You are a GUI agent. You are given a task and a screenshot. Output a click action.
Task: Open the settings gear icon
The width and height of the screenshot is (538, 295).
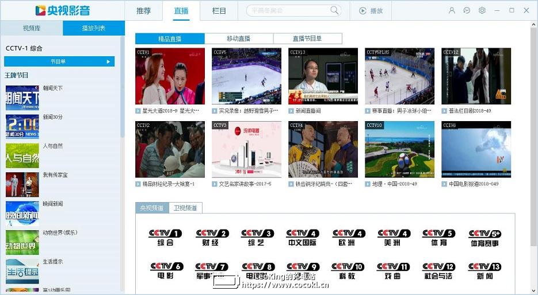tap(482, 10)
